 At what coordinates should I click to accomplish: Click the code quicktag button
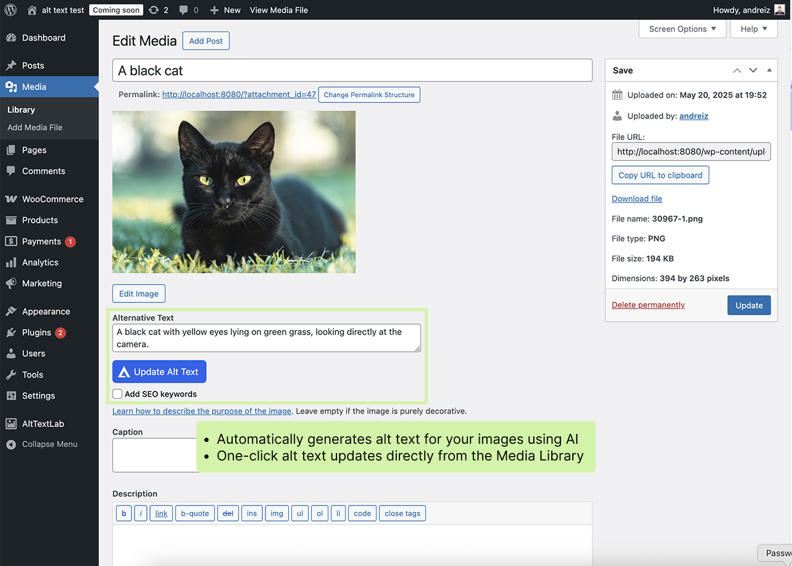tap(362, 514)
